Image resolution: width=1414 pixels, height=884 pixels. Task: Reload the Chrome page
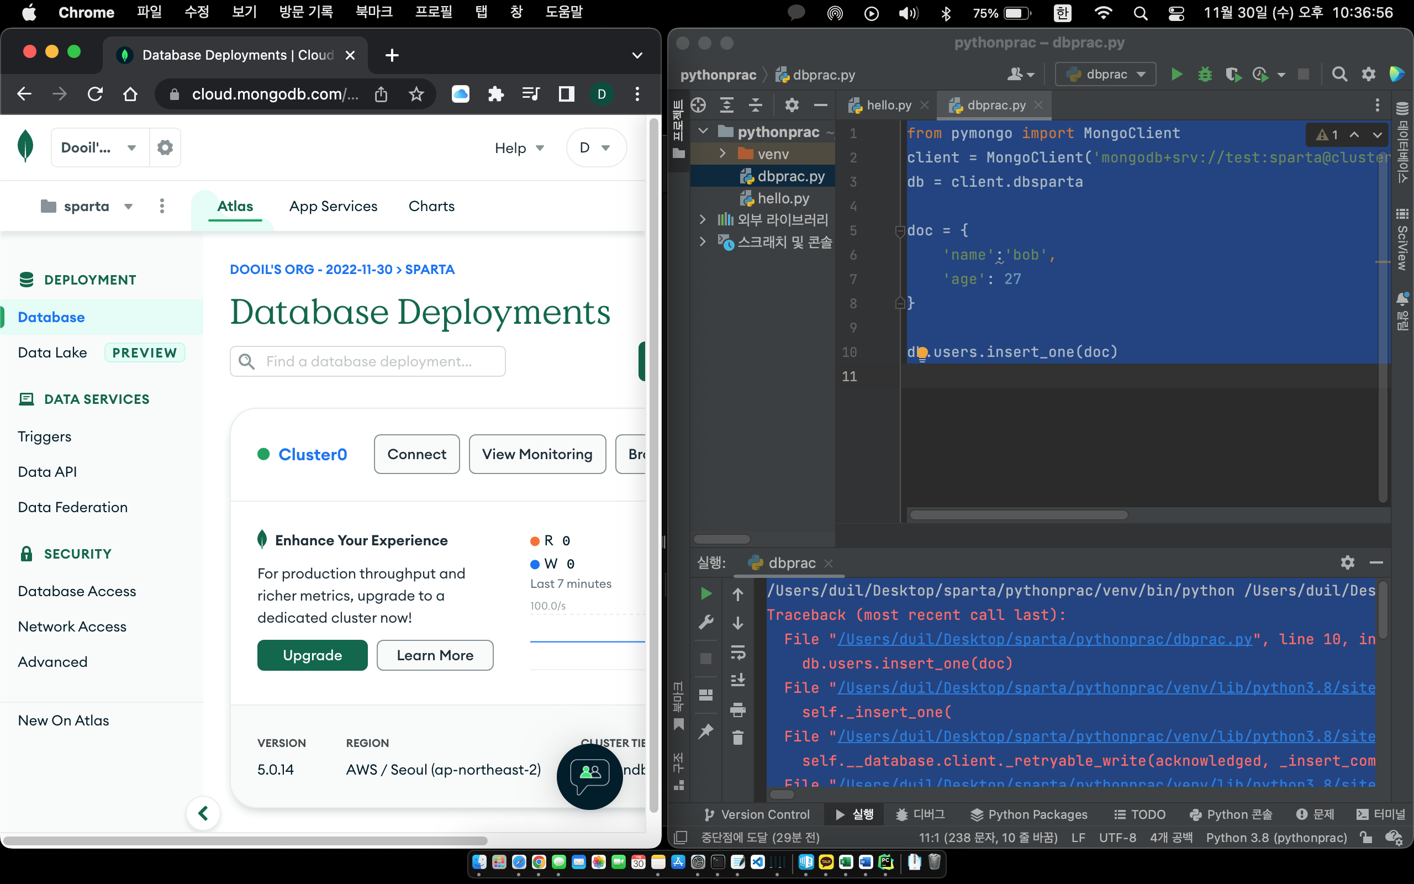[95, 93]
